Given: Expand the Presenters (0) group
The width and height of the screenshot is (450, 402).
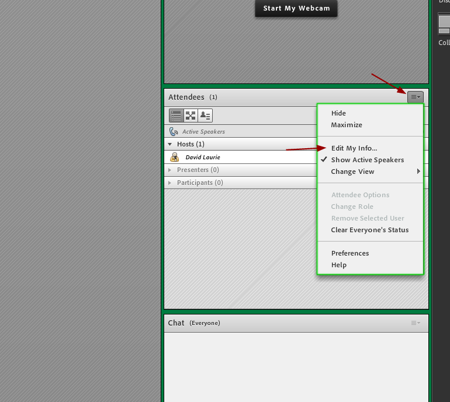Looking at the screenshot, I should tap(171, 170).
